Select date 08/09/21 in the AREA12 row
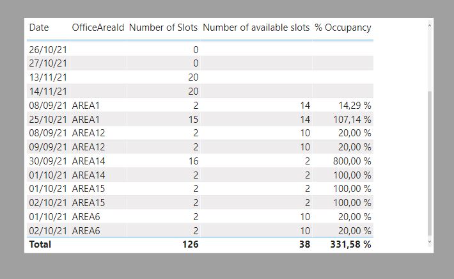 48,133
